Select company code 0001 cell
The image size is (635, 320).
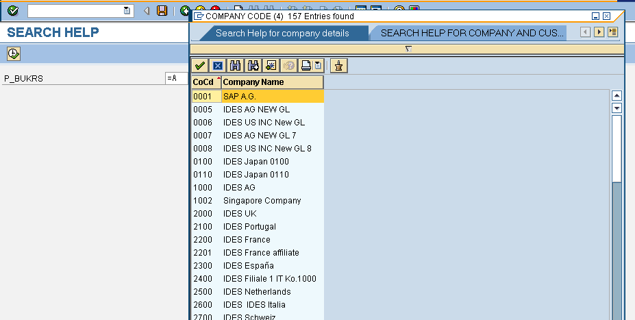207,97
